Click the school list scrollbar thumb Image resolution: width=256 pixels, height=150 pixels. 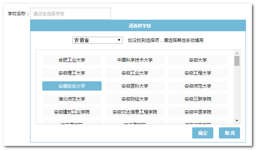tap(237, 61)
